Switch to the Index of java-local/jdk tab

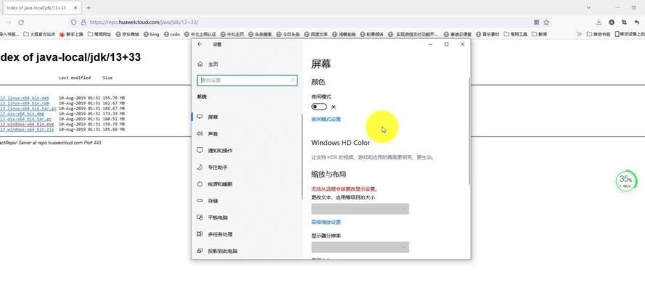(41, 8)
